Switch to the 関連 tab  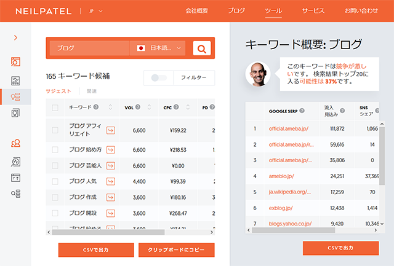[92, 91]
